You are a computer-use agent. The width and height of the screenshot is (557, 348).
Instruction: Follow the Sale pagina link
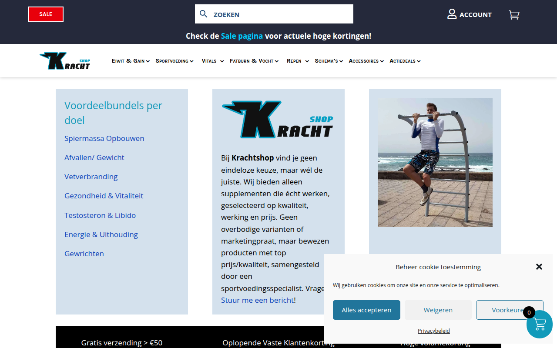point(242,36)
